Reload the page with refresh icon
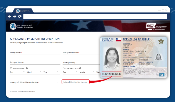 point(20,16)
